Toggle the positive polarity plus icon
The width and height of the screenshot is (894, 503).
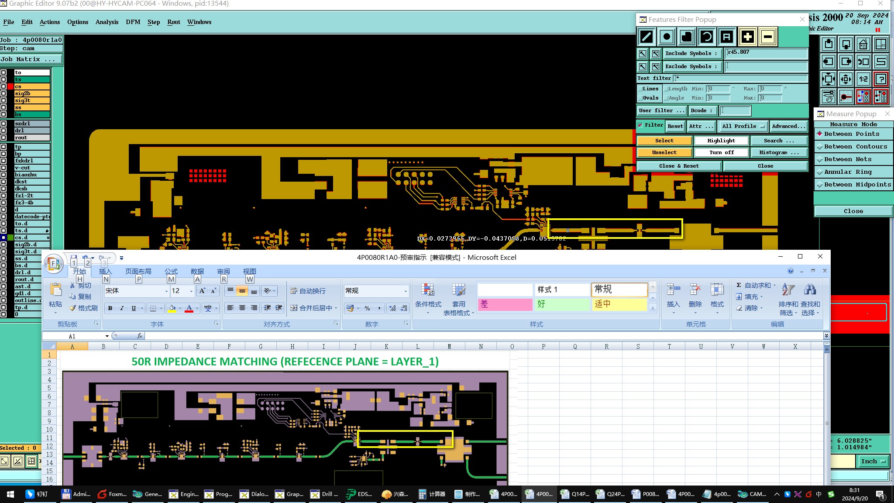pos(747,37)
